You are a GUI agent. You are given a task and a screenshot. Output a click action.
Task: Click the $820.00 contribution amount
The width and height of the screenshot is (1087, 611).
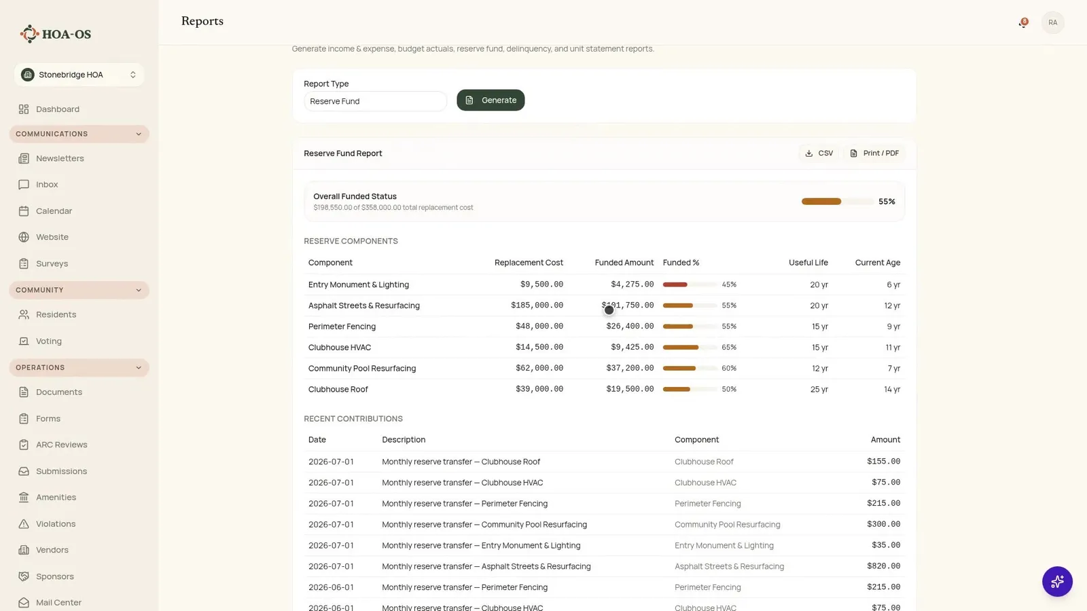pyautogui.click(x=883, y=566)
